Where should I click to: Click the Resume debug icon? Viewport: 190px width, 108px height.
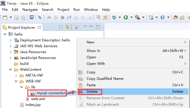click(x=49, y=18)
